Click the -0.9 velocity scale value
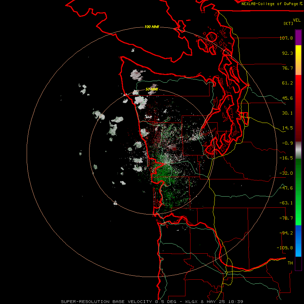304x304 pixels. [x=287, y=143]
